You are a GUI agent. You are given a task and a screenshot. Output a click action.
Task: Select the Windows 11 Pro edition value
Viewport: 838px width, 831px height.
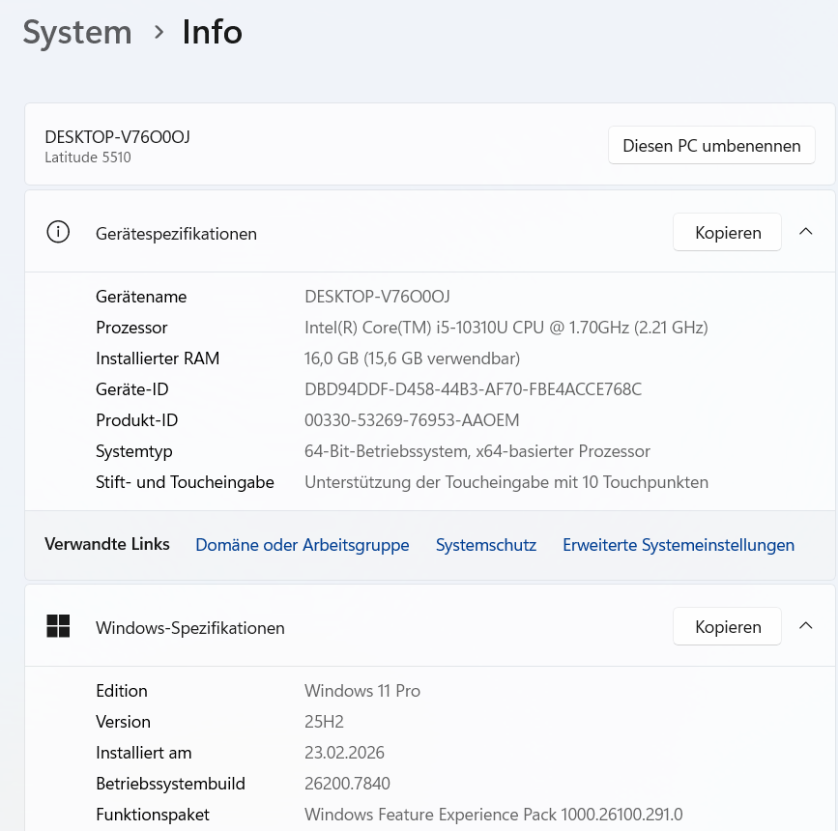[362, 691]
